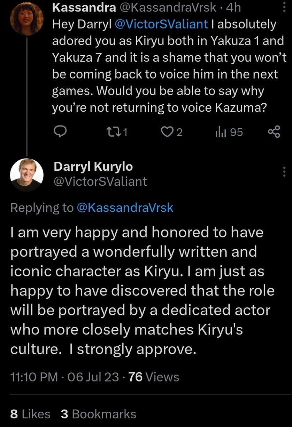Click the 11:10 PM · 06 Jul 23 timestamp
292x427 pixels.
point(65,377)
